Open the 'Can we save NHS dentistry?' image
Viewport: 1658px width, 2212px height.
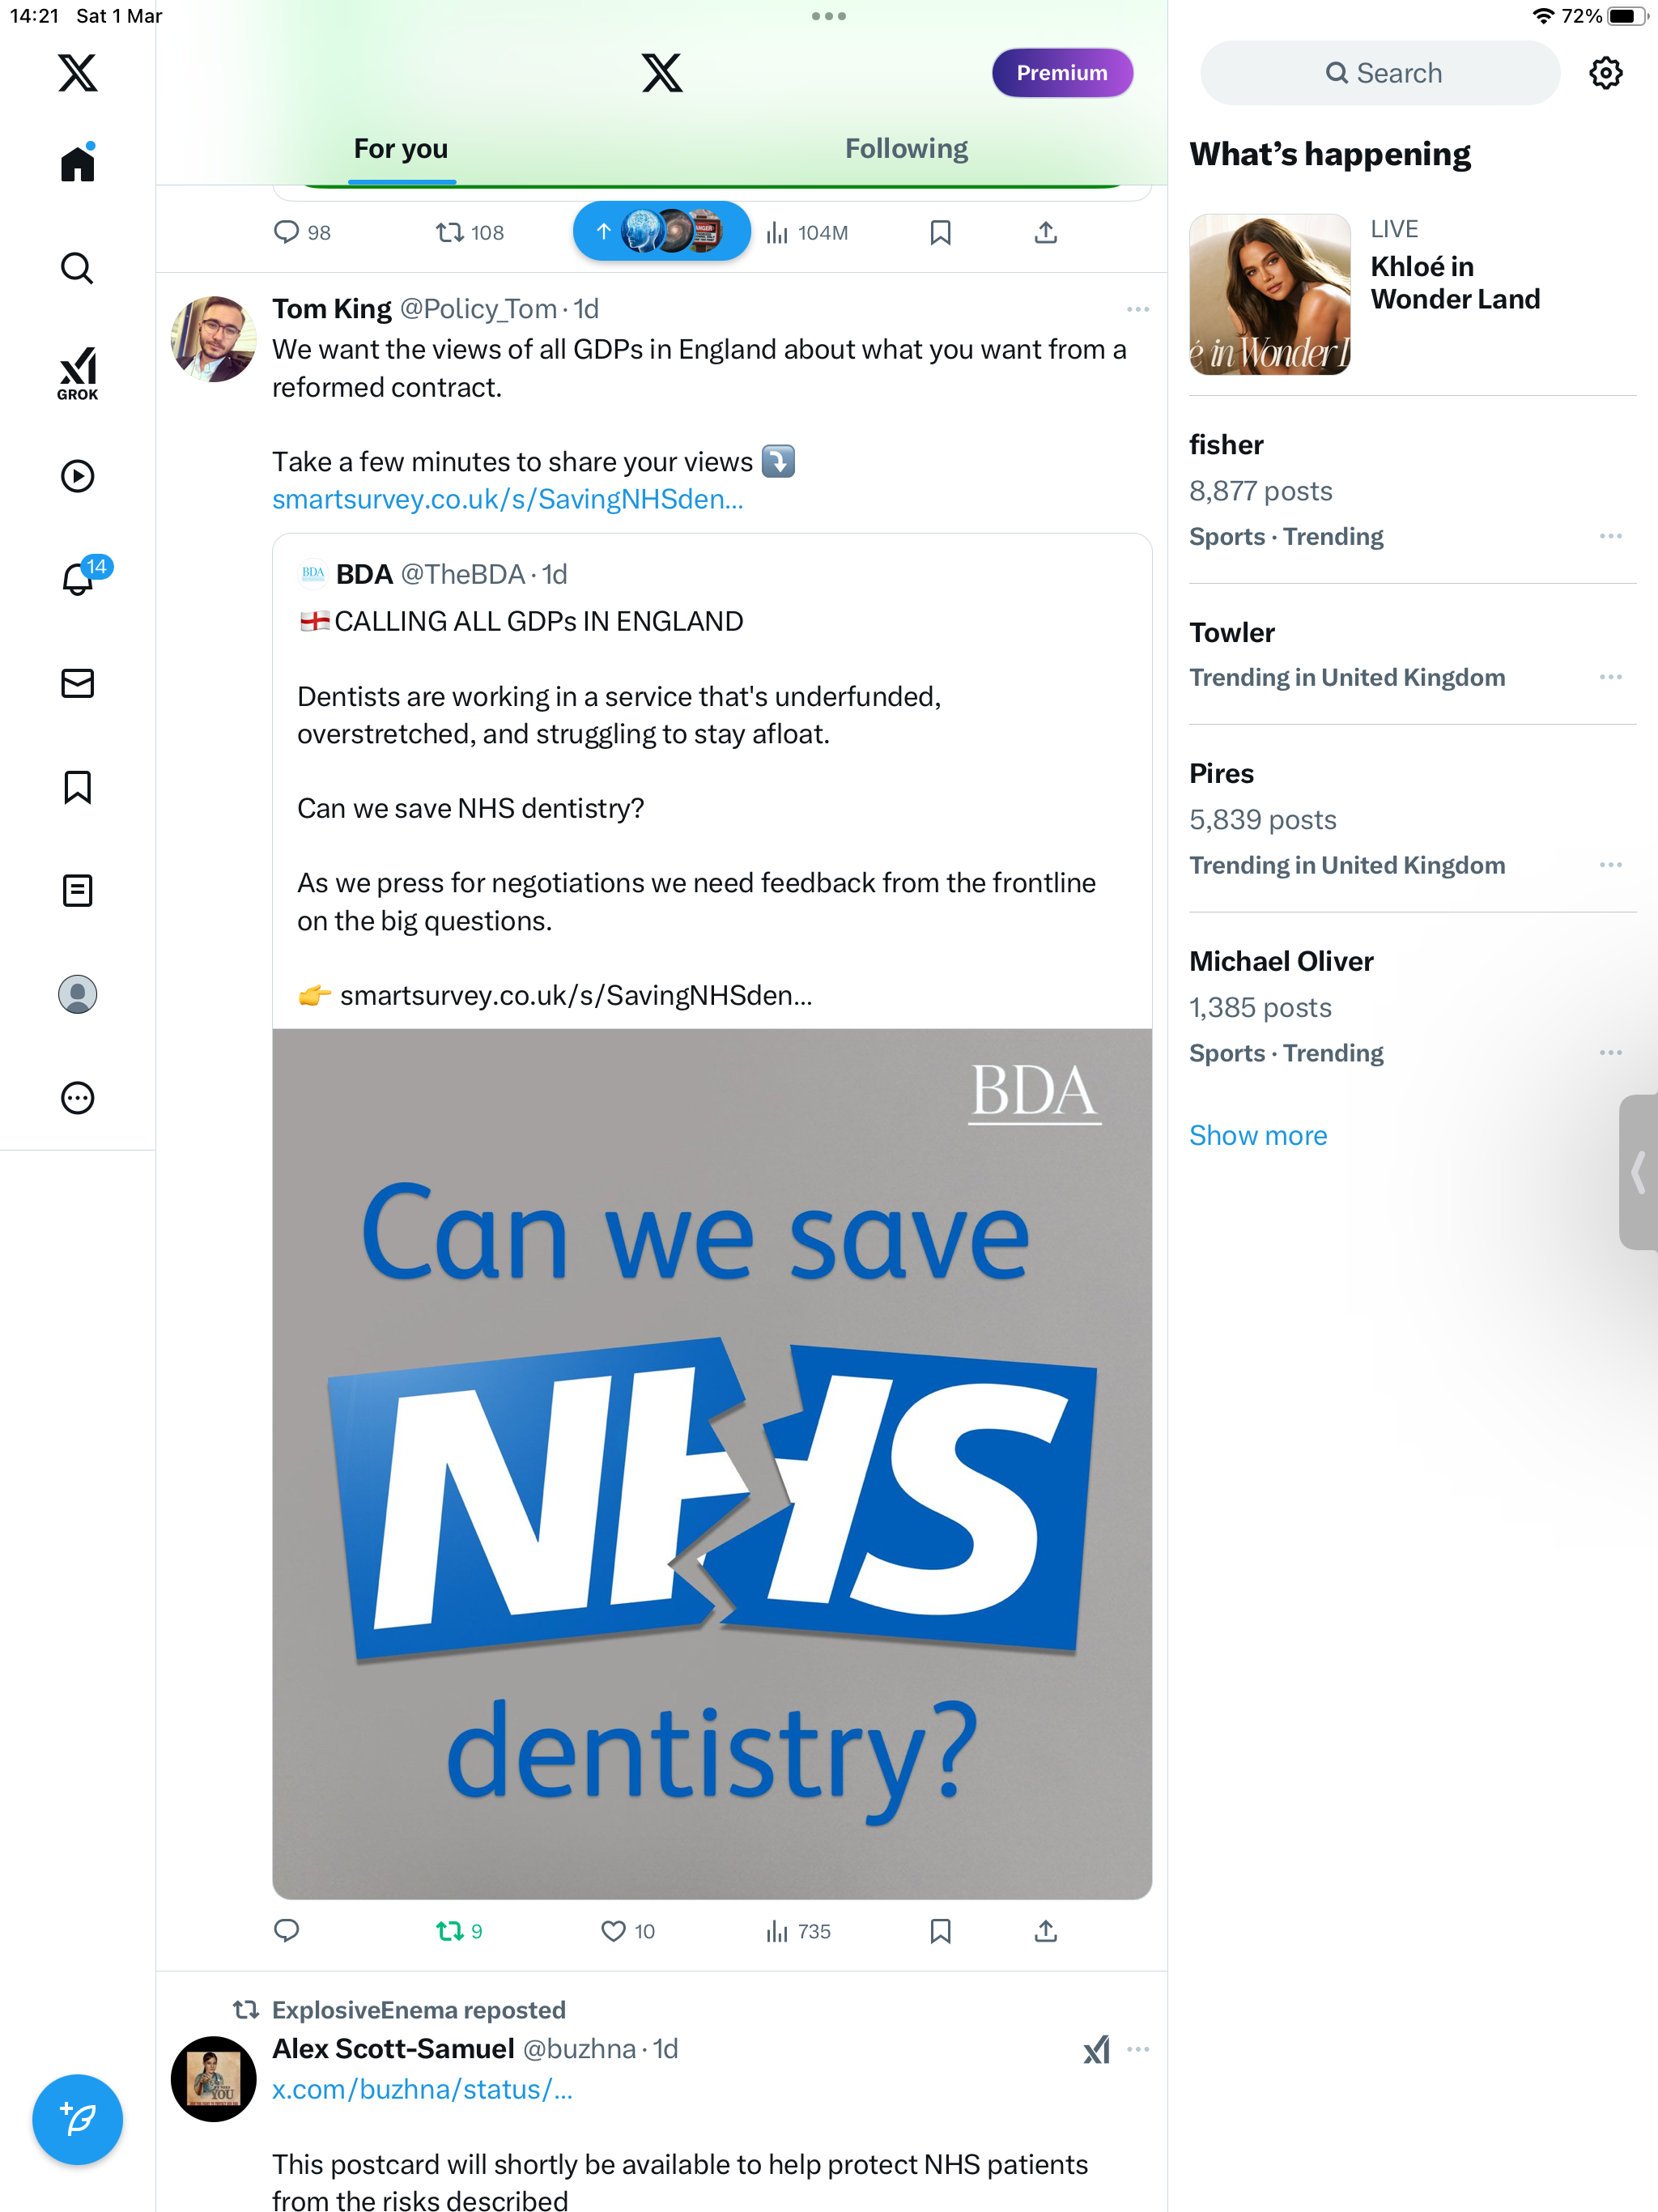(x=712, y=1464)
